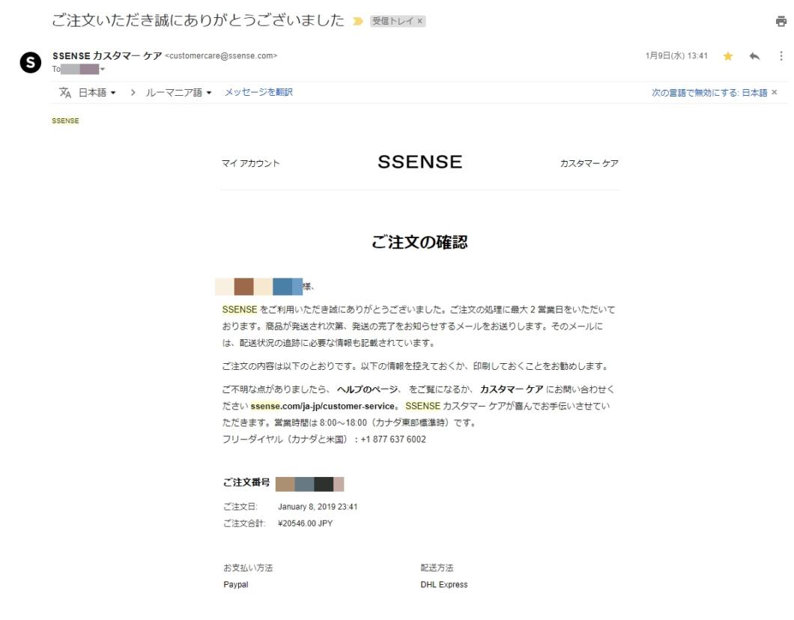Viewport: 794px width, 620px height.
Task: Expand recipient details arrow beside To
Action: tap(103, 70)
